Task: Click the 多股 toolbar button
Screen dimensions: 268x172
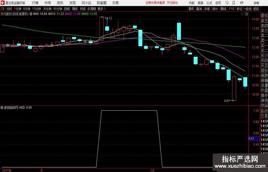Action: 207,9
